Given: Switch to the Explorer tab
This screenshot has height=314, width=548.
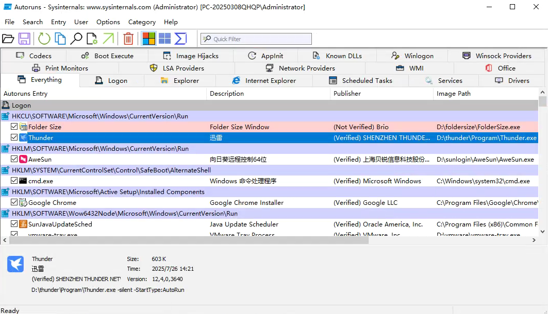Looking at the screenshot, I should point(179,81).
